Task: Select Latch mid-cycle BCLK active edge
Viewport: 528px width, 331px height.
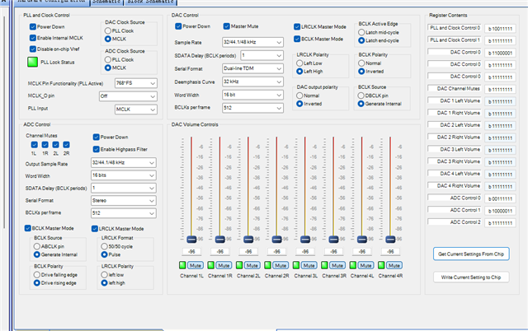Action: 361,32
